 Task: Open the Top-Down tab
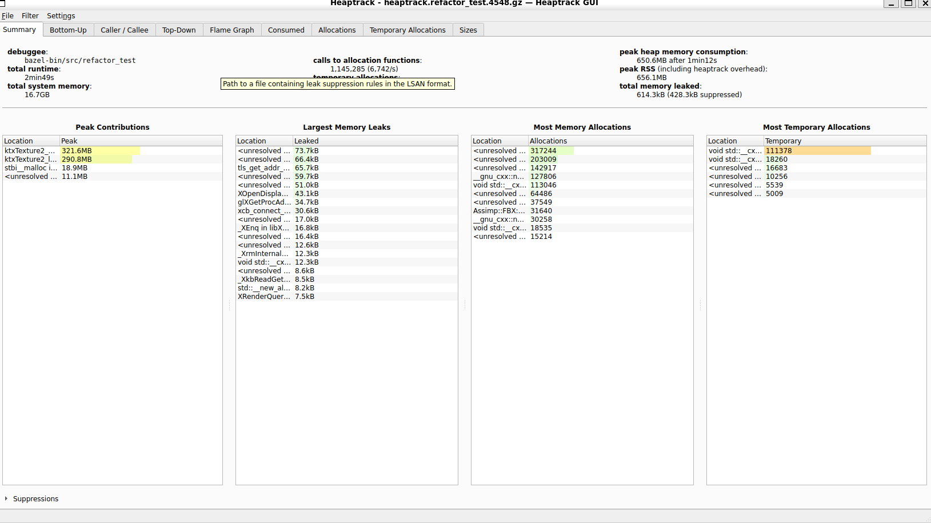point(178,30)
